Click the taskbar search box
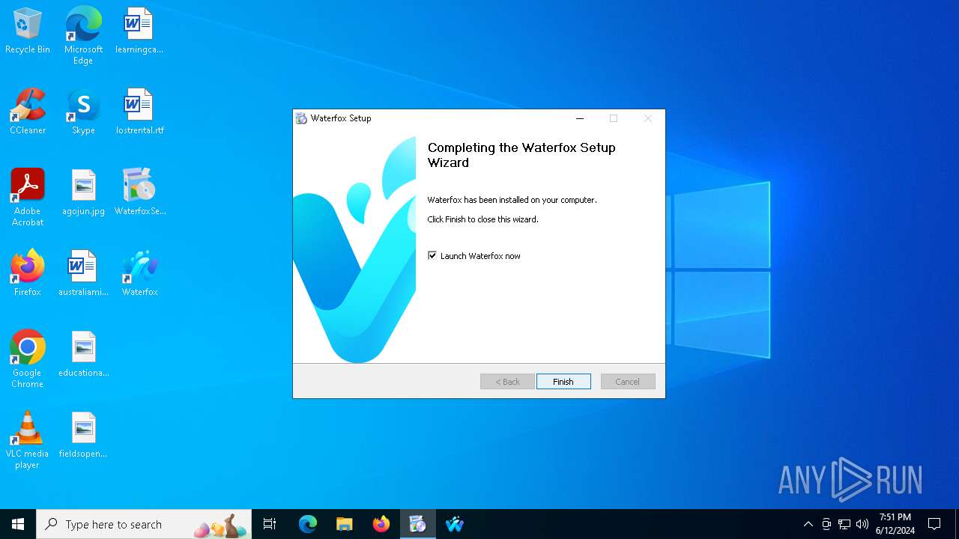959x539 pixels. [144, 524]
